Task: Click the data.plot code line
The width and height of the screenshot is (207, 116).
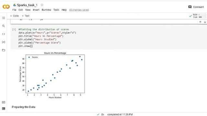Action: tap(47, 33)
